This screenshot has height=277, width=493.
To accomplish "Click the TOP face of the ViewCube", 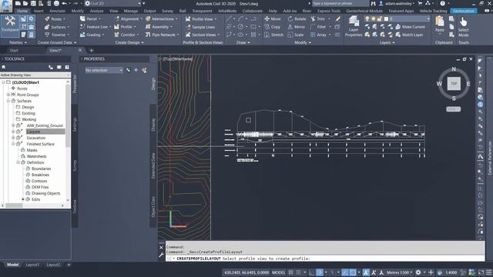I will pyautogui.click(x=454, y=84).
